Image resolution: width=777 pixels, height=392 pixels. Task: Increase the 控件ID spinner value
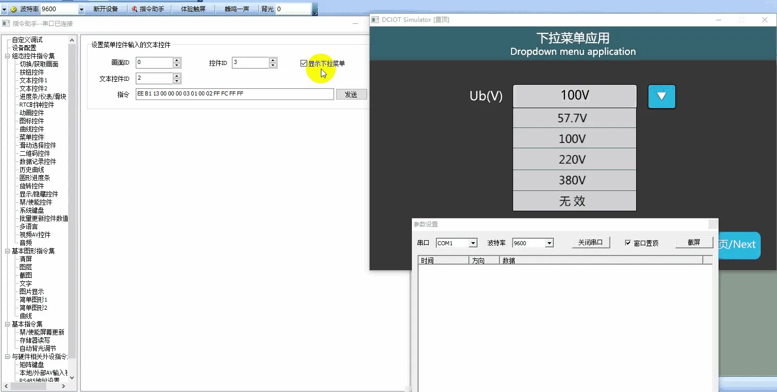[273, 60]
